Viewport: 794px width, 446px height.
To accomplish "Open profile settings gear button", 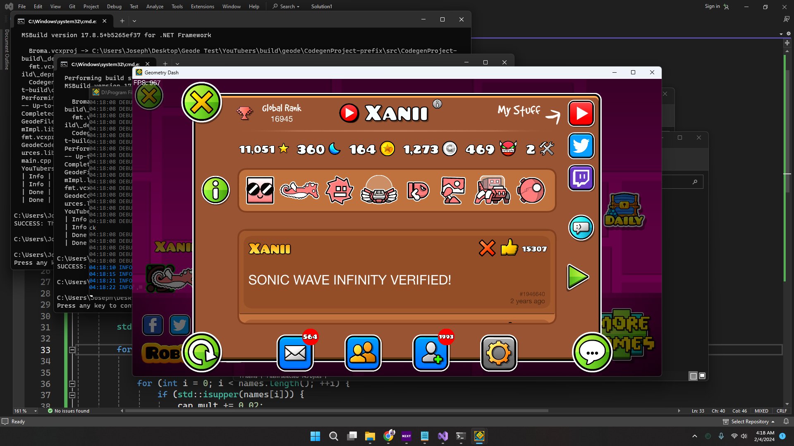I will (498, 353).
